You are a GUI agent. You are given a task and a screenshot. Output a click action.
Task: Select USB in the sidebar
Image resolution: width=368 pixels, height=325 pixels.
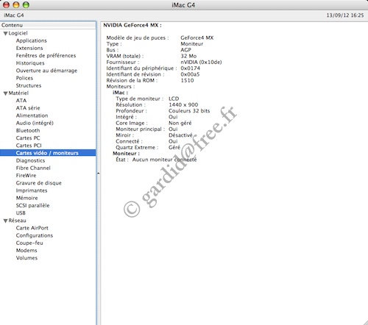(x=21, y=213)
